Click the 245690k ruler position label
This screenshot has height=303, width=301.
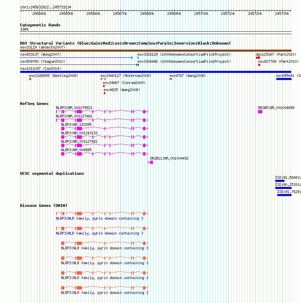click(x=174, y=13)
